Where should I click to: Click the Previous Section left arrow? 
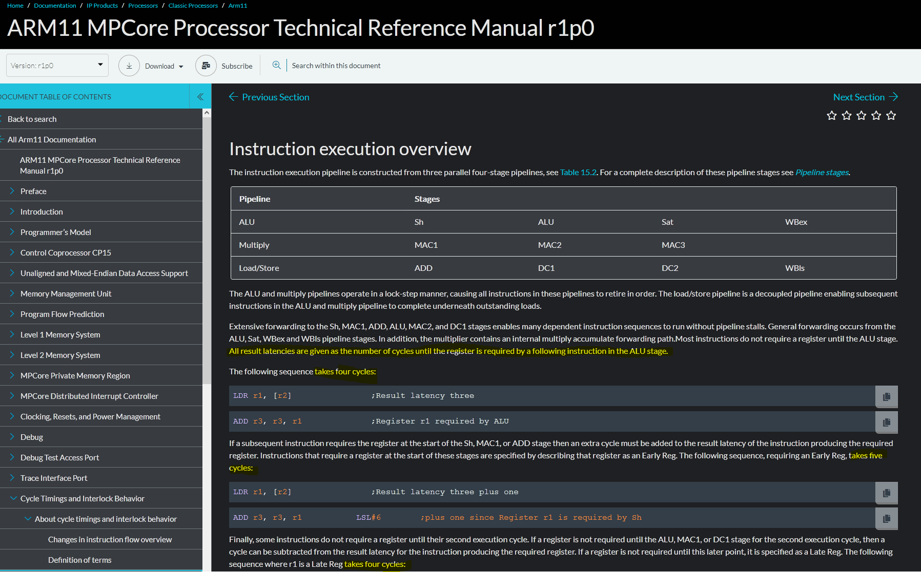(233, 97)
